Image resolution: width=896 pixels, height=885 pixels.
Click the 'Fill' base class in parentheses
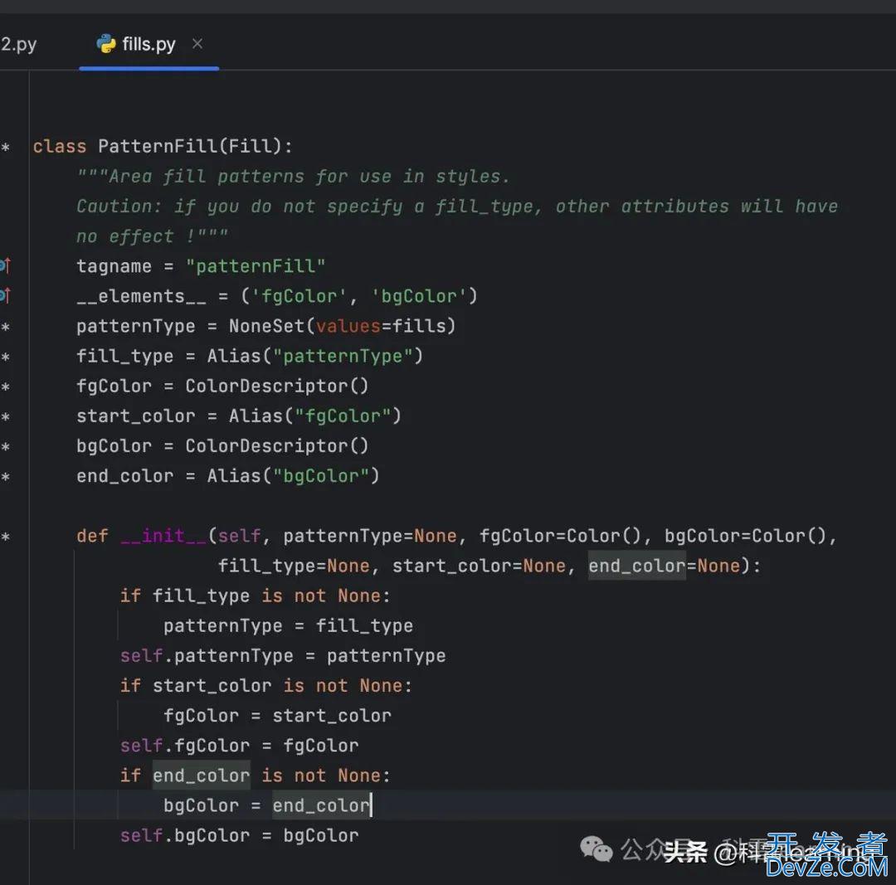(x=251, y=146)
